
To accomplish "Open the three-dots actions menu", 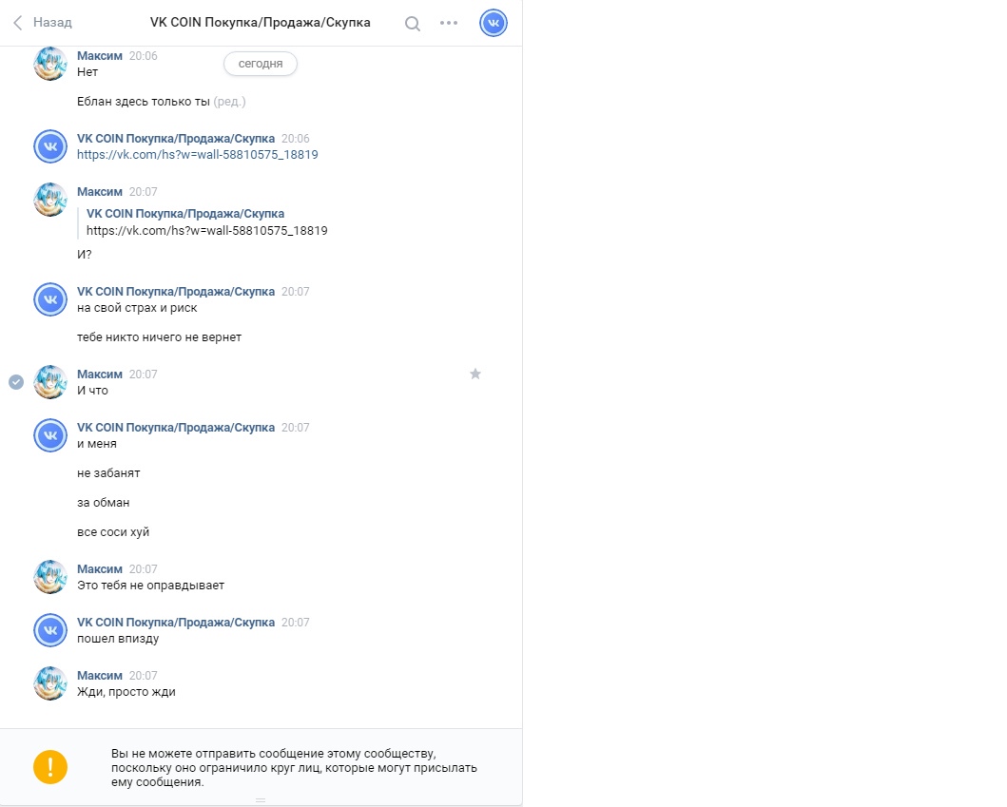I will point(449,24).
